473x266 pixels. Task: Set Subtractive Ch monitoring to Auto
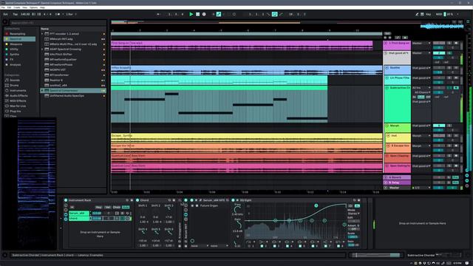click(x=421, y=97)
